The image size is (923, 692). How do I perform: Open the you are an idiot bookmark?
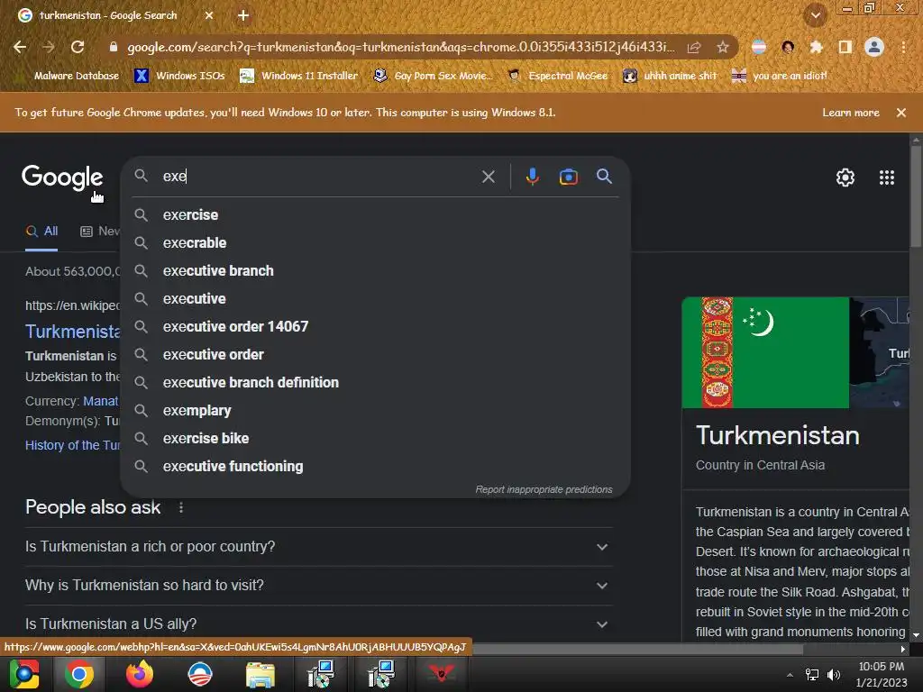780,76
